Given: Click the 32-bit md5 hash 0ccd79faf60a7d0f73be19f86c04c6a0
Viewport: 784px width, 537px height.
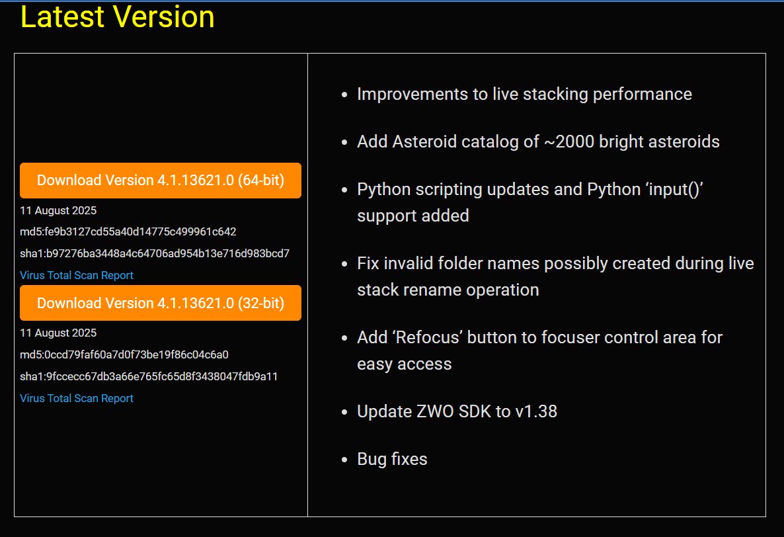Looking at the screenshot, I should point(124,354).
